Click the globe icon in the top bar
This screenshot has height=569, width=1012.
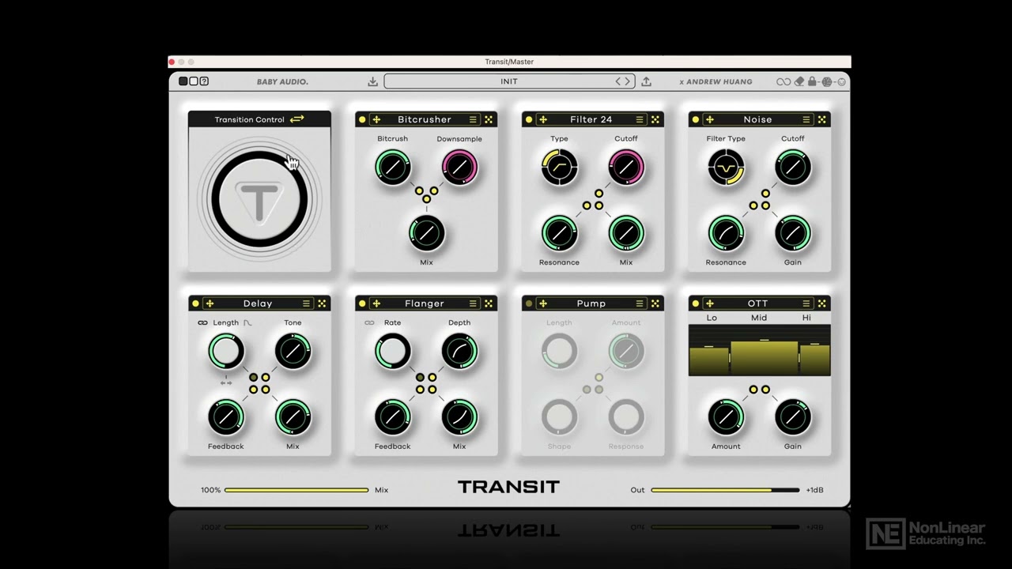(827, 81)
